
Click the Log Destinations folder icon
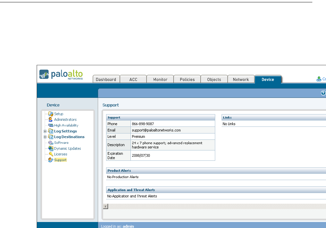(51, 137)
